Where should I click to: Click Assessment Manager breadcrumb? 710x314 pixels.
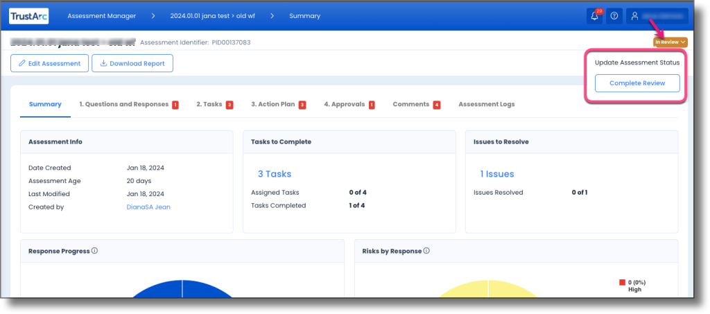tap(102, 16)
